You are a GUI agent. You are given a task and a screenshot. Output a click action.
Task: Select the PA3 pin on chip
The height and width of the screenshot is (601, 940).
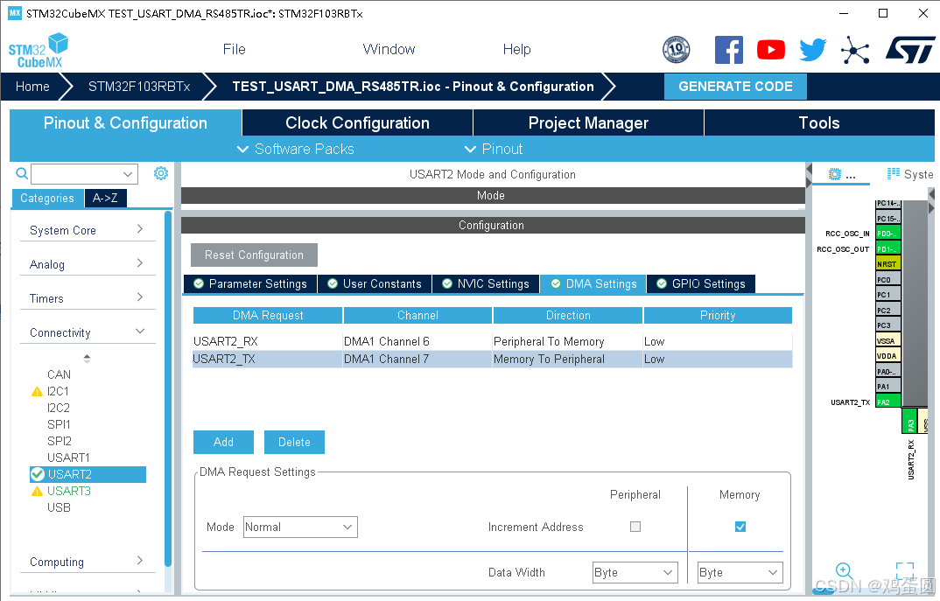pyautogui.click(x=909, y=421)
